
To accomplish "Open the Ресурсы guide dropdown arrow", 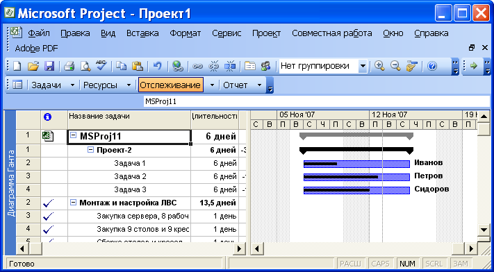I will (129, 85).
